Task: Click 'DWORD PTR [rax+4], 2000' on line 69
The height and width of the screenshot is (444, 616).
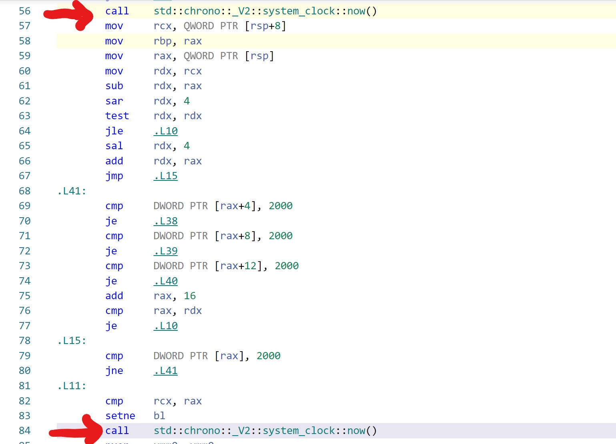Action: tap(223, 206)
